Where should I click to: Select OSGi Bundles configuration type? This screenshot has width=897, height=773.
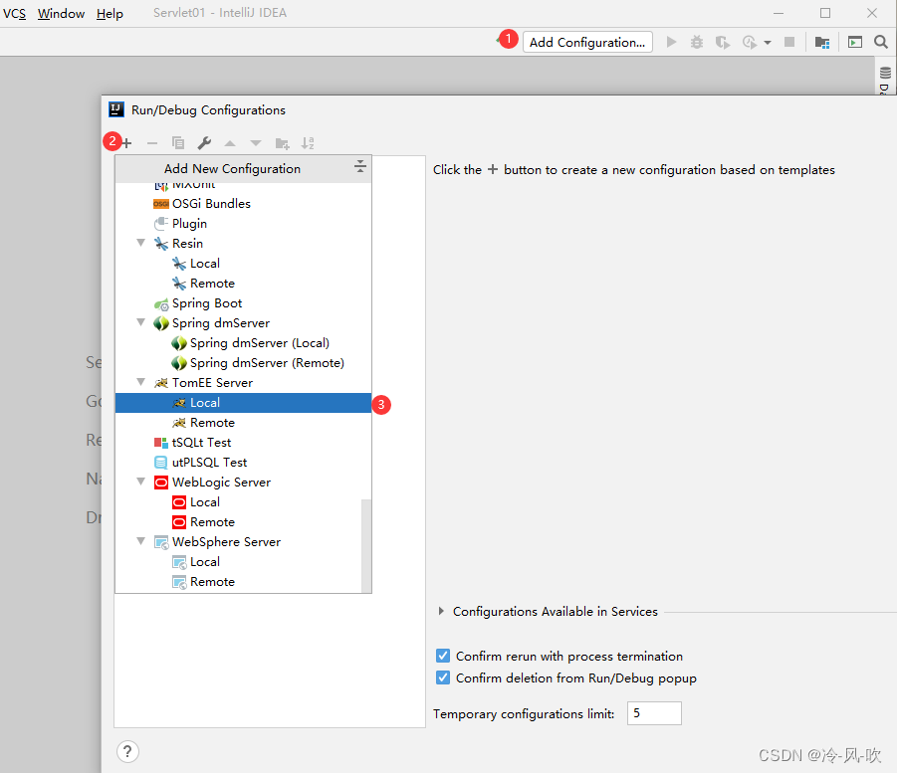(x=243, y=204)
